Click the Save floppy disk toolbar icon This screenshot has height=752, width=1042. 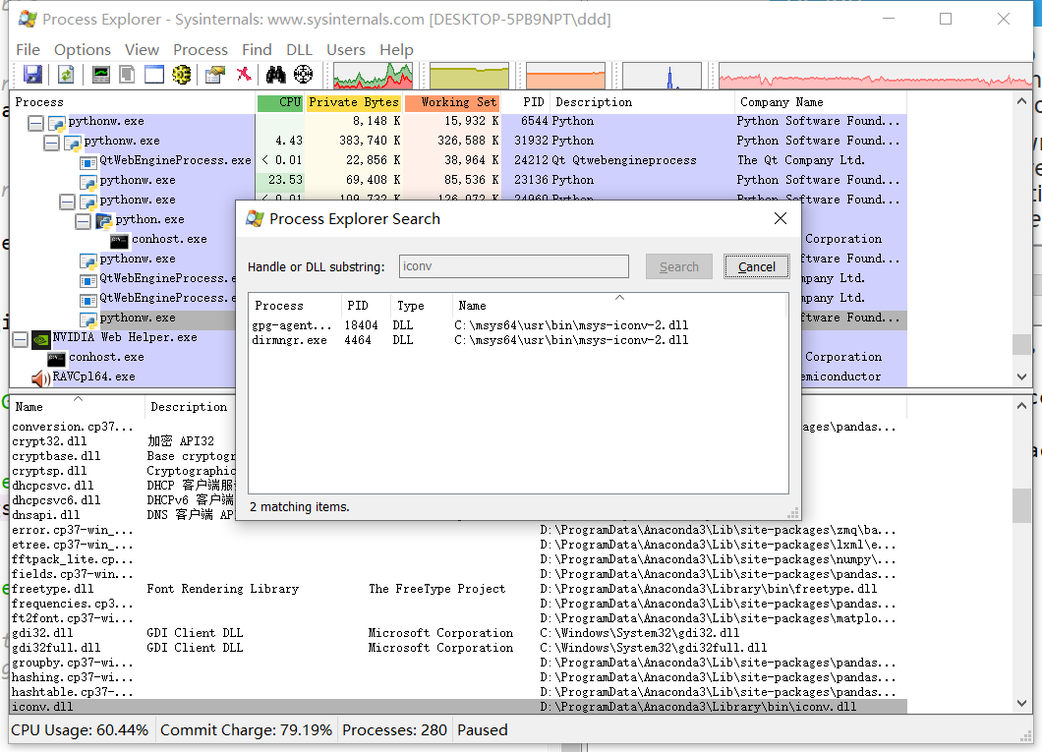[32, 74]
